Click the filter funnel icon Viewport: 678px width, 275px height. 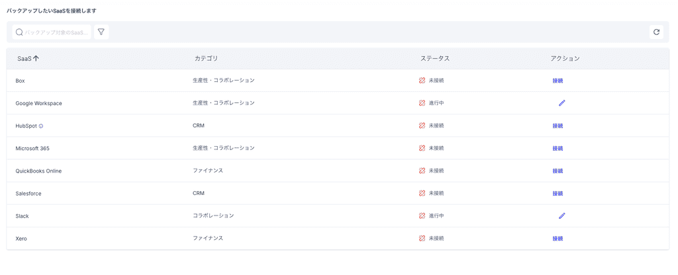pos(101,32)
